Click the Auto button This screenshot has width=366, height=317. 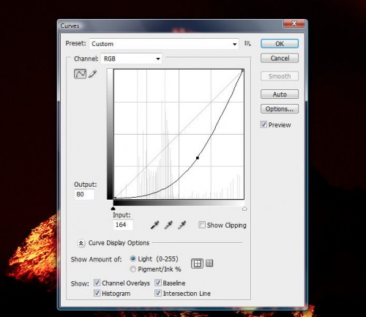[x=280, y=94]
